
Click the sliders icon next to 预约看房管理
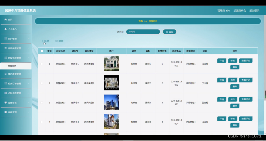[x=5, y=74]
